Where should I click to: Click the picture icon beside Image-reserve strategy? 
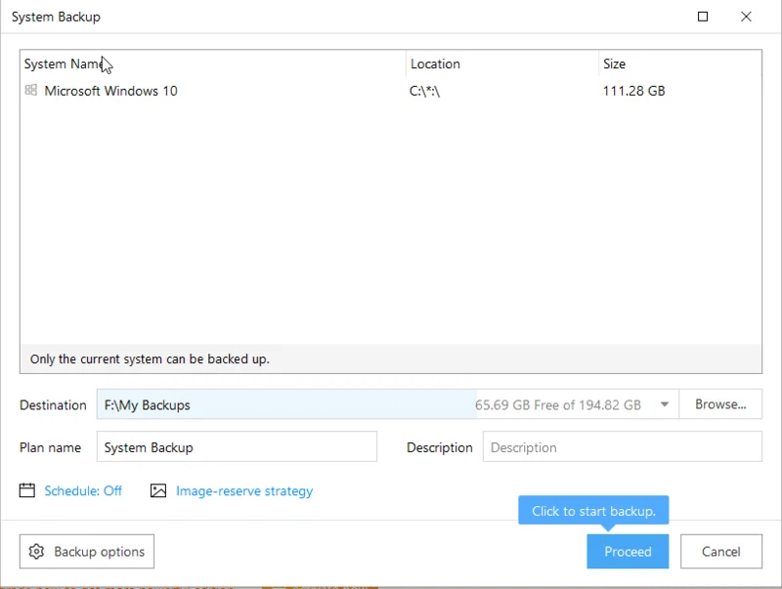(x=158, y=490)
